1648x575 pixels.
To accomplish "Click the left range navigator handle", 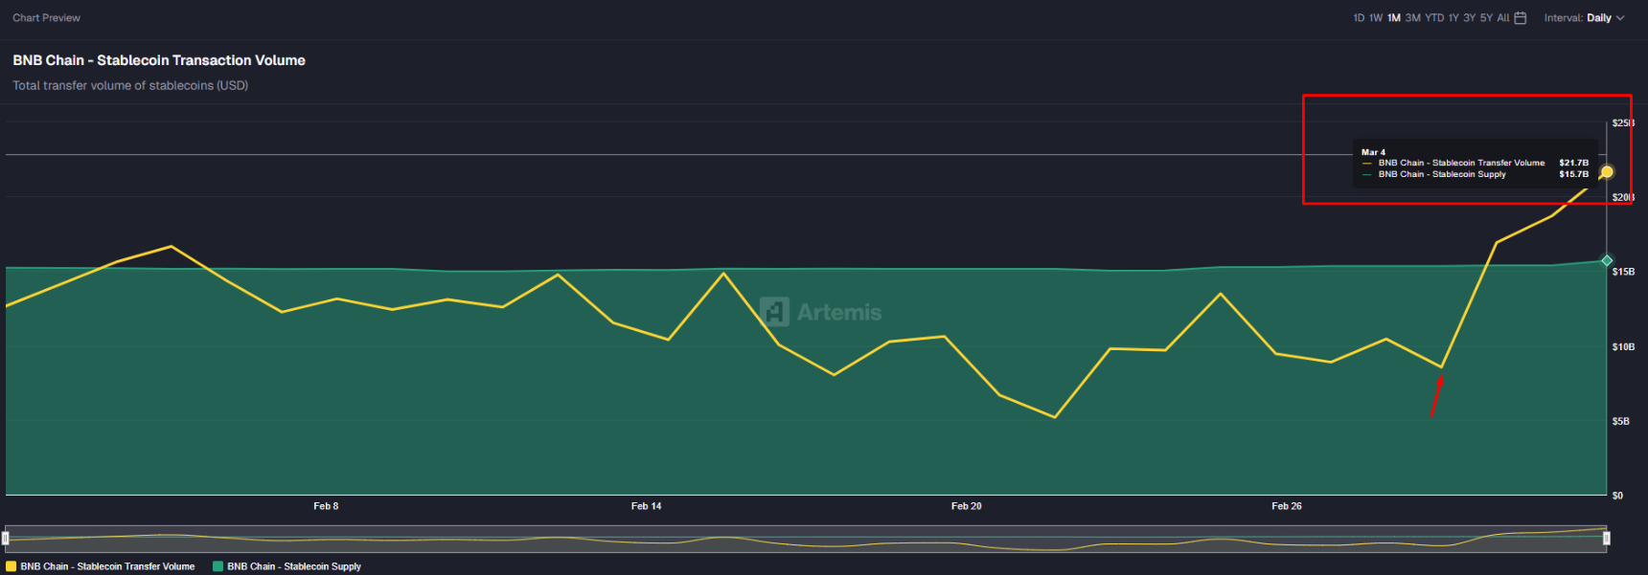I will click(x=6, y=539).
